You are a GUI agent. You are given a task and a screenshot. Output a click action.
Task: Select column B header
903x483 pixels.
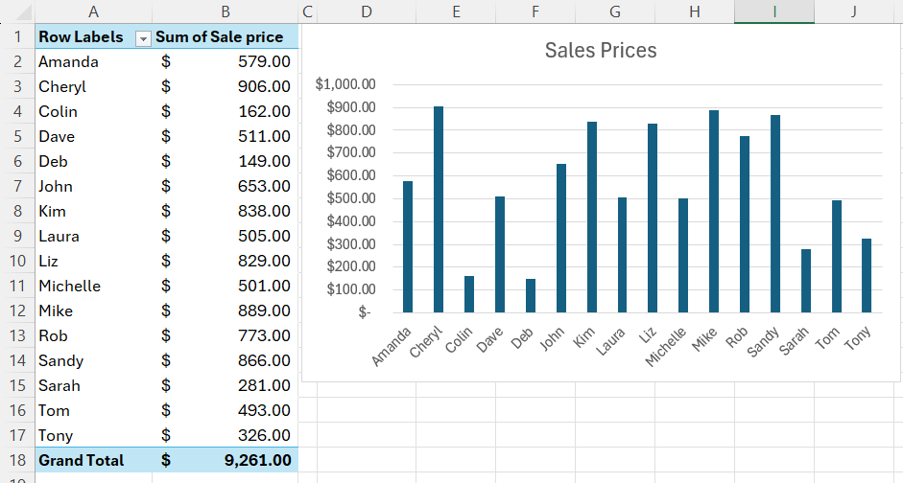[225, 11]
